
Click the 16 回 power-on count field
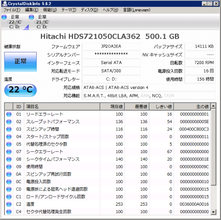click(200, 71)
